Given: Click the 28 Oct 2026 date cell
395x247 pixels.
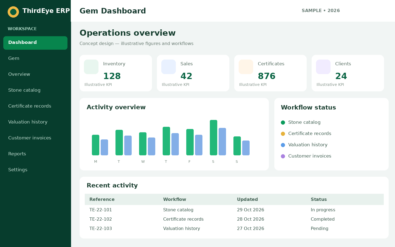Looking at the screenshot, I should point(250,219).
